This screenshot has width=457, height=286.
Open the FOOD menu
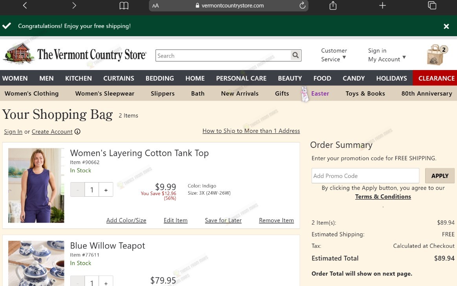pyautogui.click(x=322, y=78)
